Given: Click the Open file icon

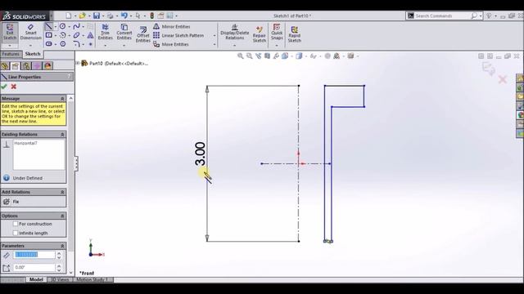Looking at the screenshot, I should click(82, 16).
